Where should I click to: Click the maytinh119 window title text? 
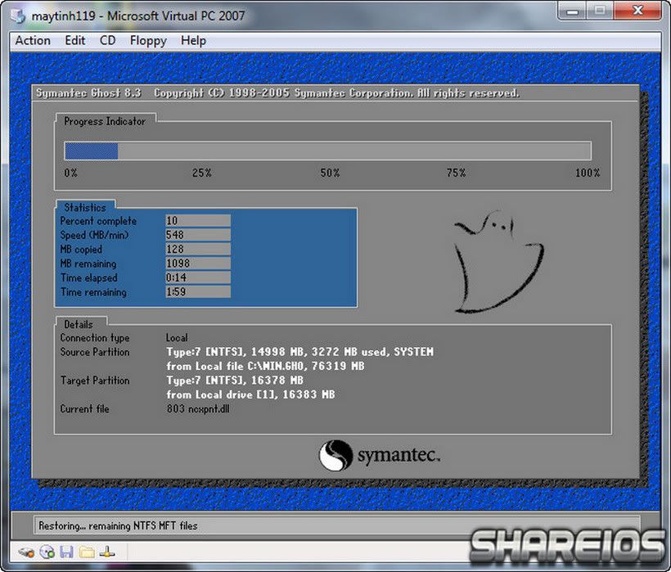click(x=137, y=16)
